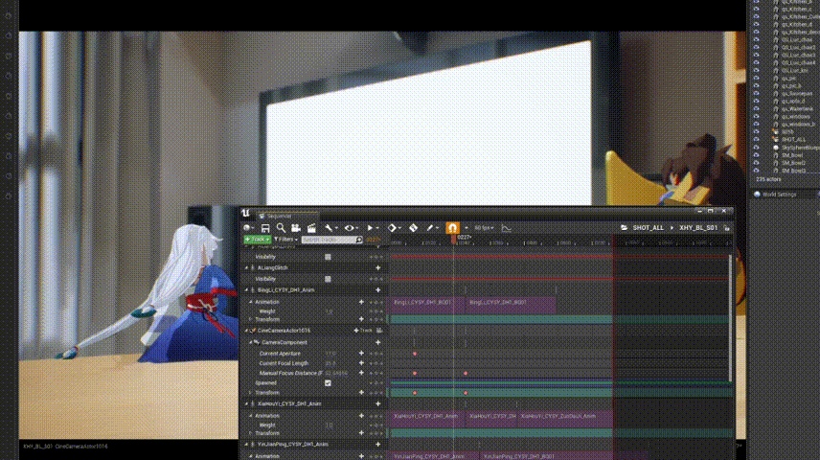
Task: Click the lock icon after XHY_BL_S01
Action: pyautogui.click(x=726, y=228)
